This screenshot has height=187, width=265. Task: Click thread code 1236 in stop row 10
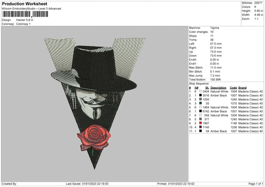[234, 127]
